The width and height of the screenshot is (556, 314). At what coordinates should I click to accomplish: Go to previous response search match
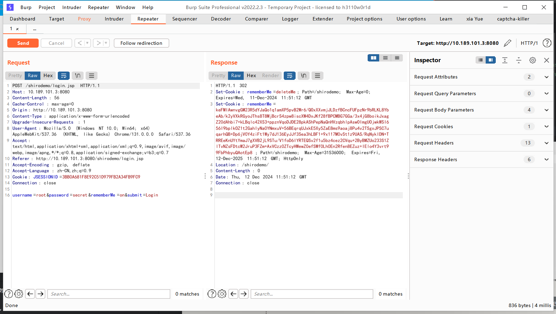coord(234,294)
